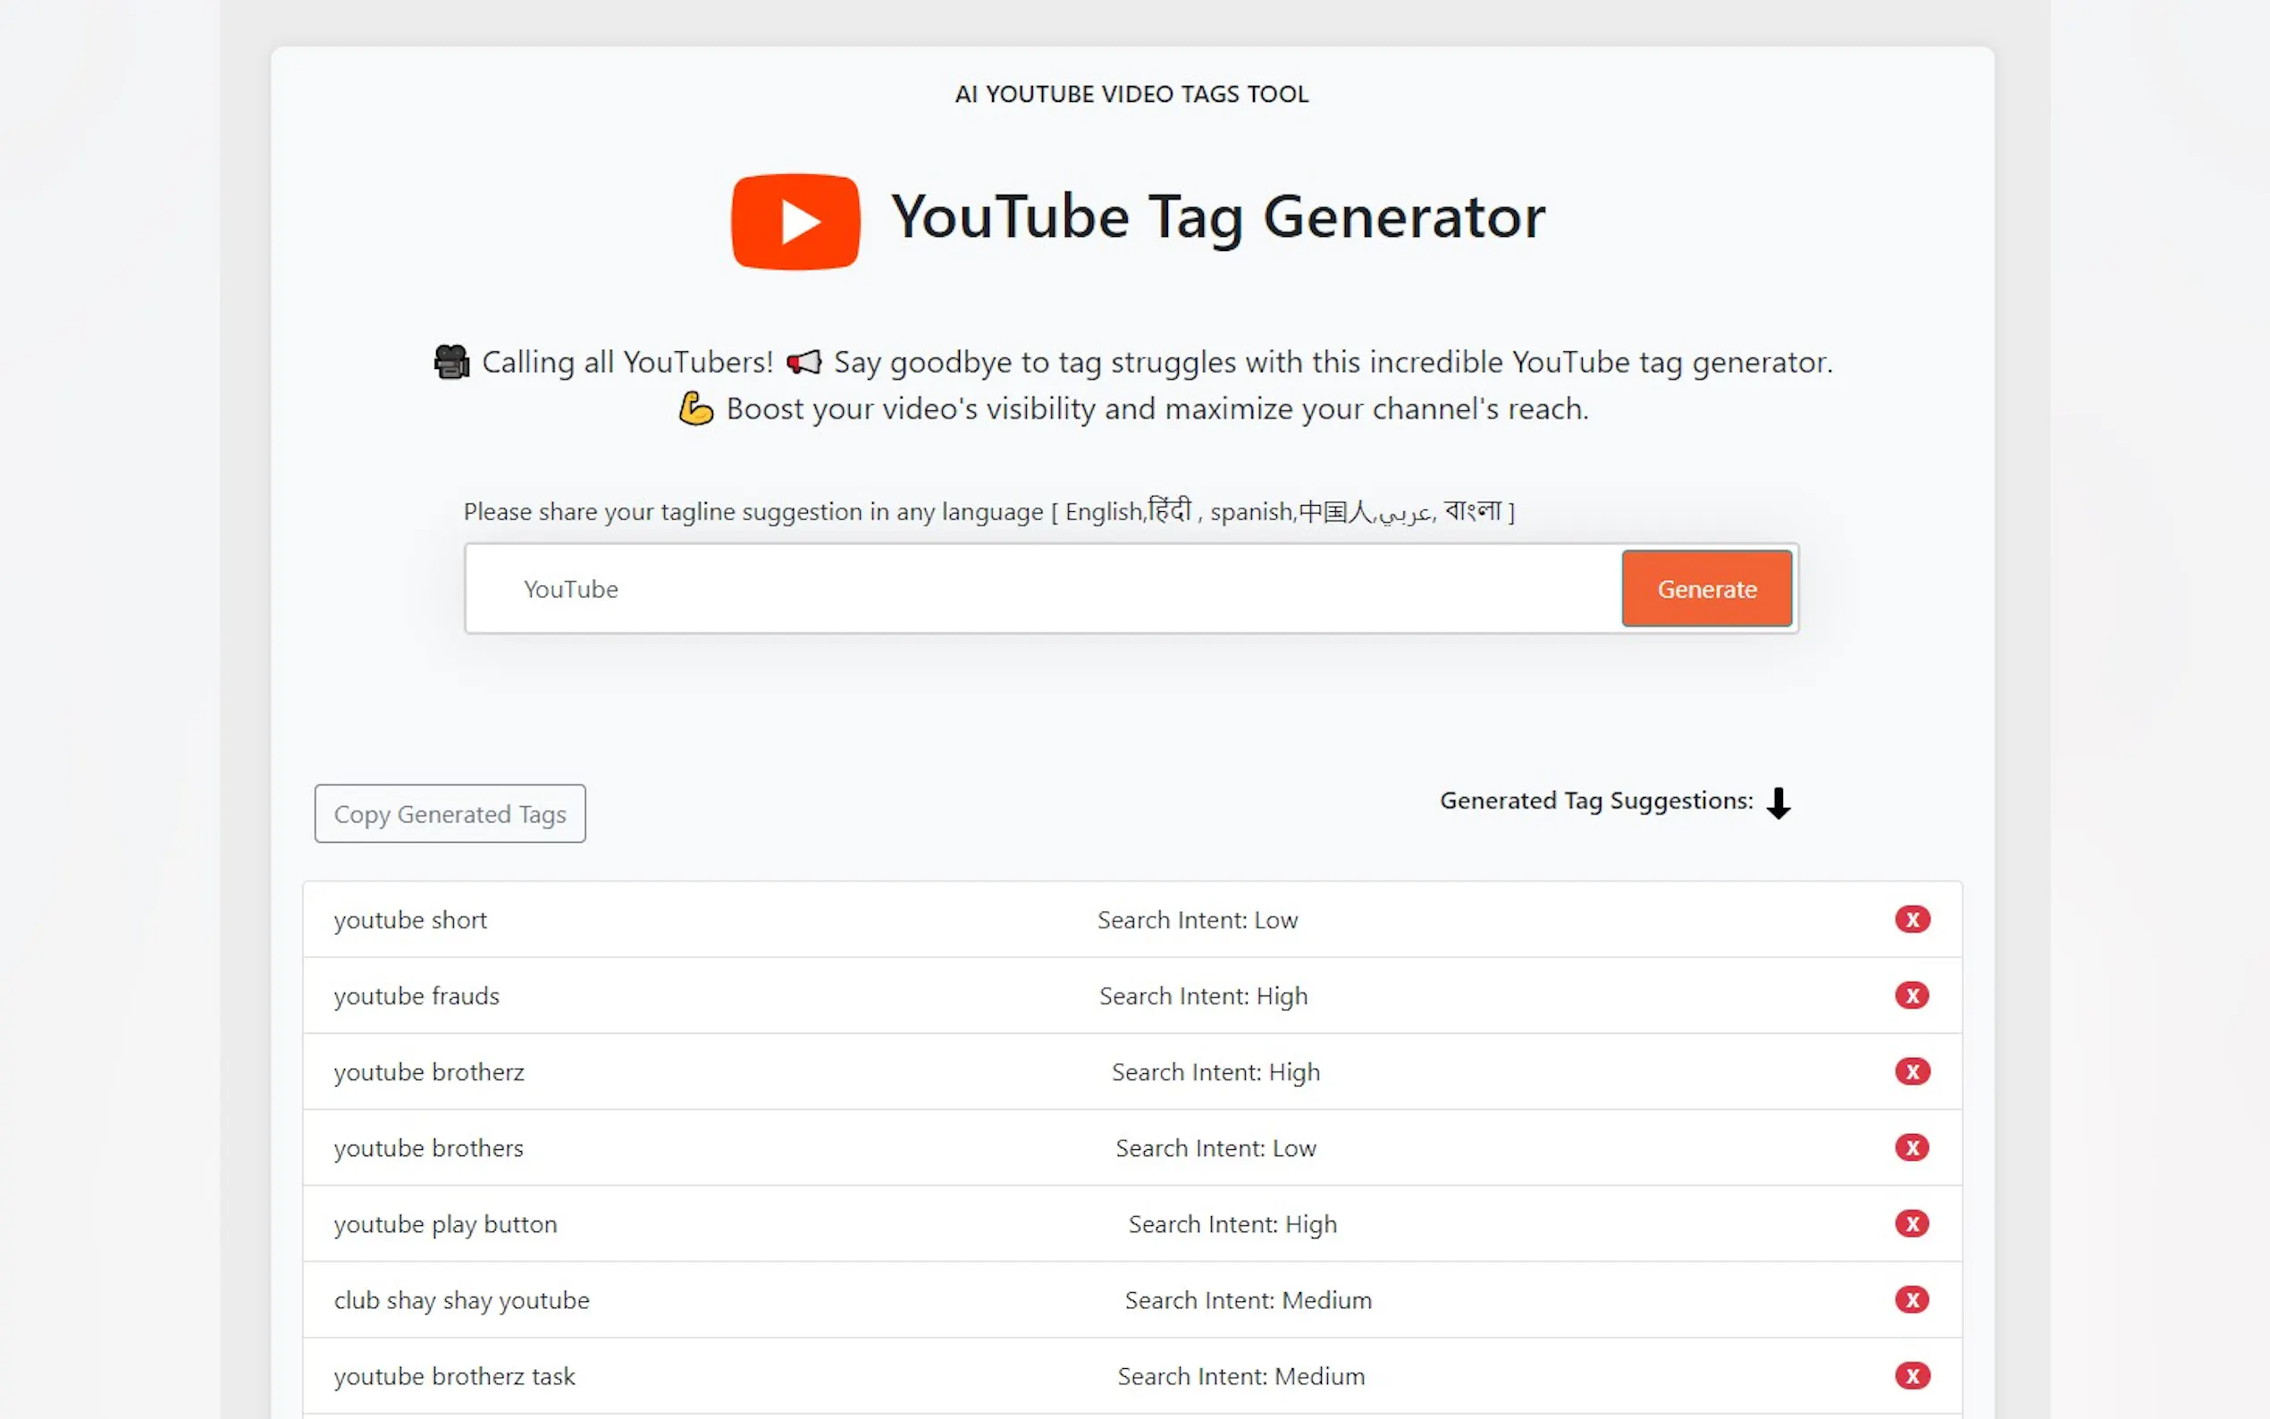Image resolution: width=2270 pixels, height=1419 pixels.
Task: Remove the "youtube play button" tag
Action: (1913, 1224)
